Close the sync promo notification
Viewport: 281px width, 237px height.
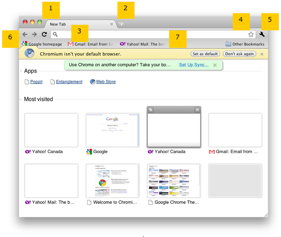tap(215, 65)
